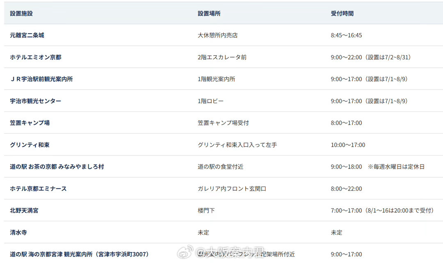This screenshot has height=263, width=443.
Task: Click the 大休憩所内売店 location cell
Action: (x=217, y=35)
